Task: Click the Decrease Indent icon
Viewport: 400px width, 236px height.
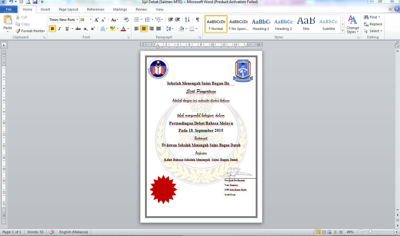Action: pos(170,20)
